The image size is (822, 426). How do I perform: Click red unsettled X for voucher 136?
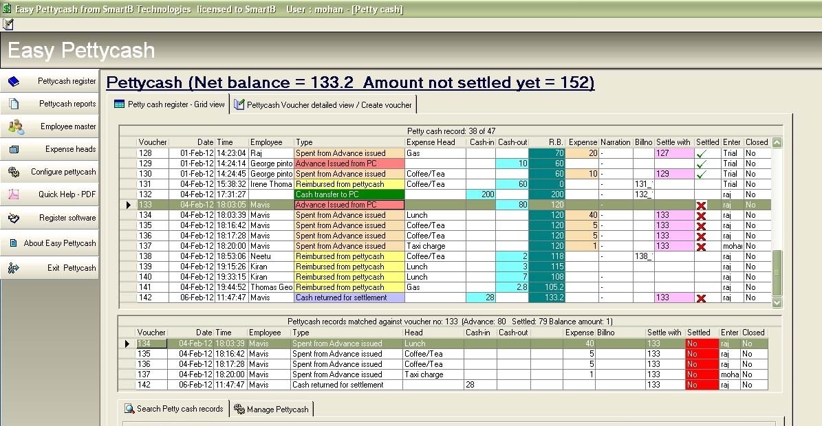(701, 236)
